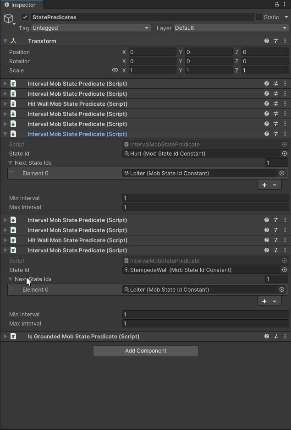Open the Transform presets icon
291x430 pixels.
tap(275, 41)
